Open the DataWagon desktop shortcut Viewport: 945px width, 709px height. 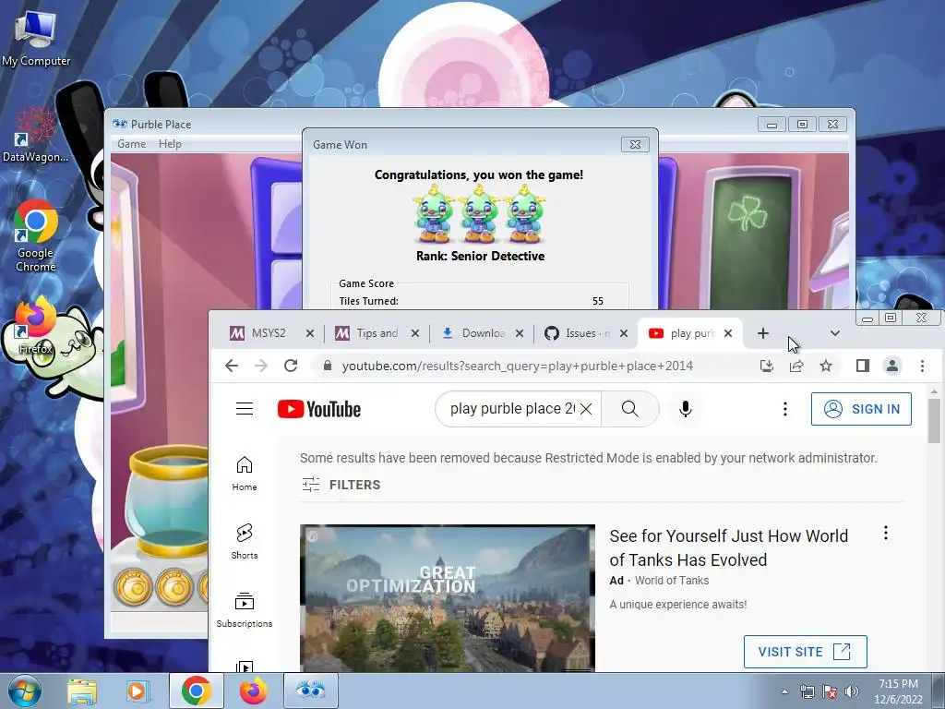pyautogui.click(x=36, y=135)
